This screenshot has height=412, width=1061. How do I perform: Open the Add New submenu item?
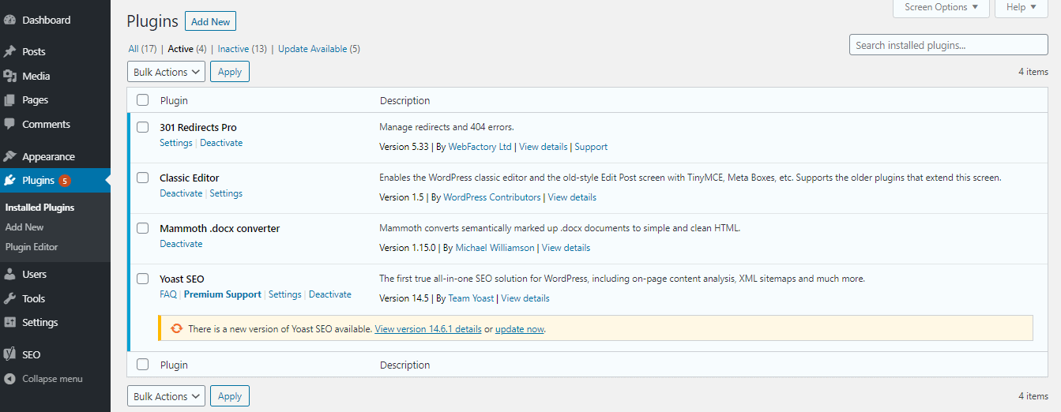click(x=24, y=227)
